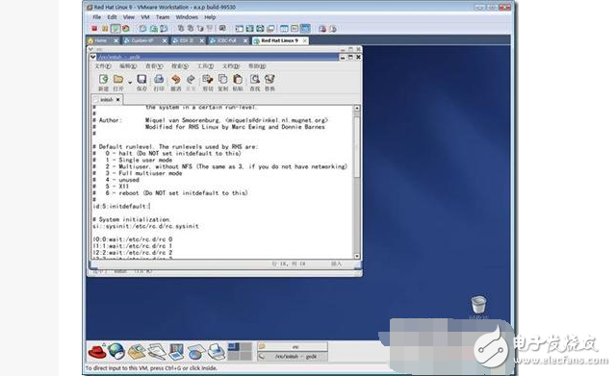The height and width of the screenshot is (376, 616).
Task: Open the gedit 查看 menu
Action: click(x=154, y=66)
